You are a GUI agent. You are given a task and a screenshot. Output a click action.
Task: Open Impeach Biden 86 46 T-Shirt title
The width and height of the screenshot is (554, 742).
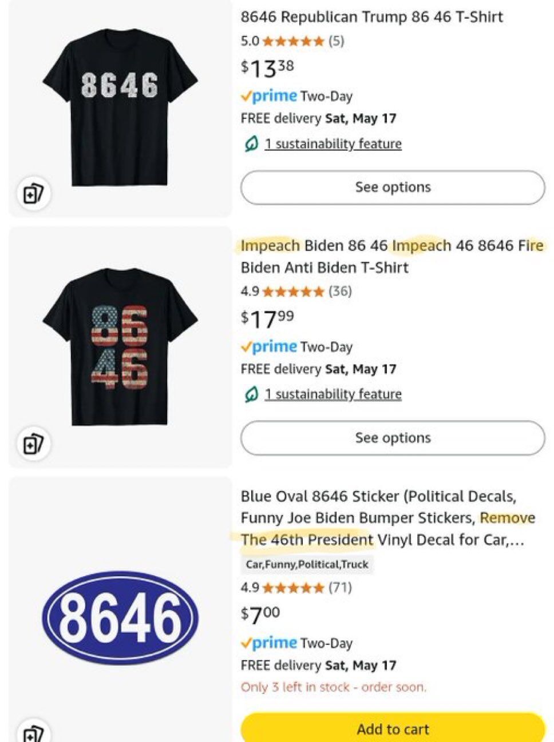392,257
